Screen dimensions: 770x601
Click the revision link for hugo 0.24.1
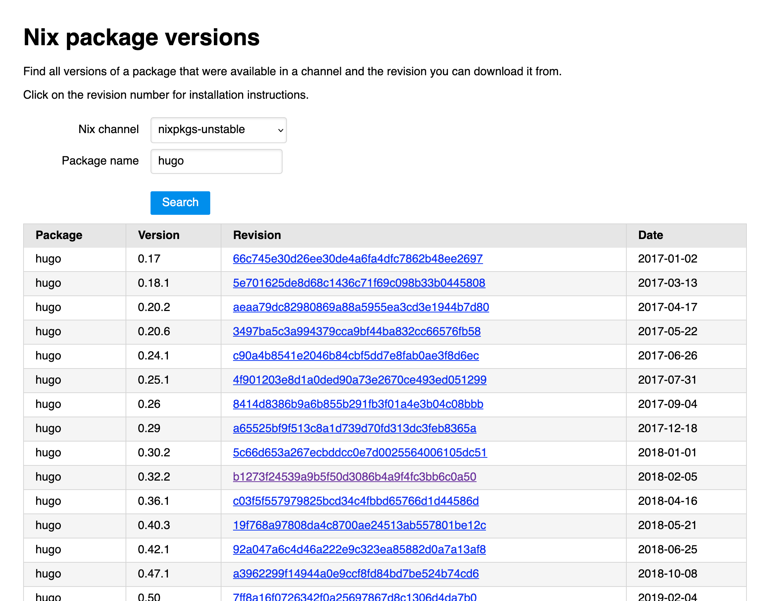pos(356,356)
